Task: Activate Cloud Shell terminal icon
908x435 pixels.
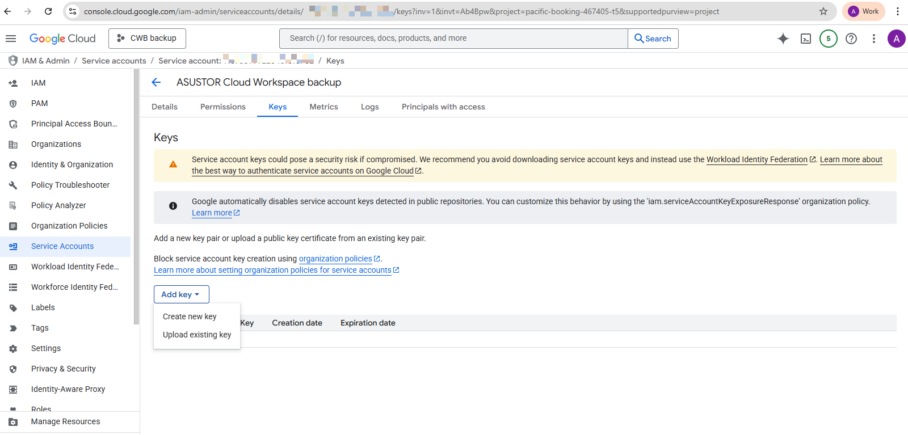Action: [x=806, y=39]
